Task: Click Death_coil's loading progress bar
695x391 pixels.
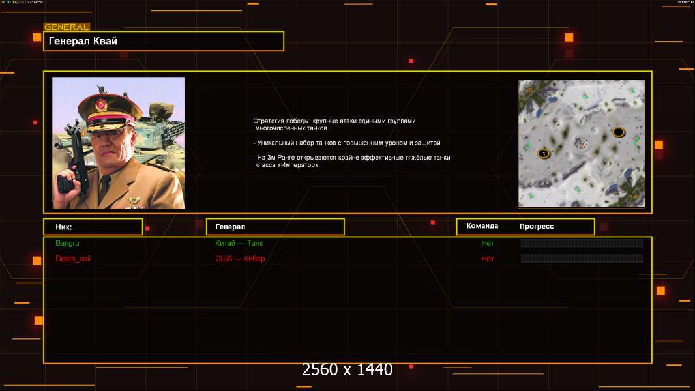Action: 582,259
